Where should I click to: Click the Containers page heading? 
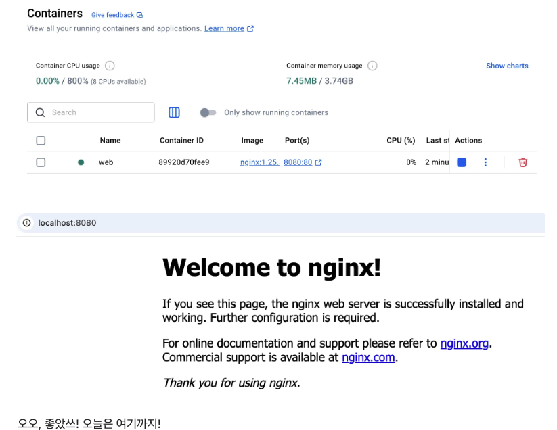tap(55, 14)
